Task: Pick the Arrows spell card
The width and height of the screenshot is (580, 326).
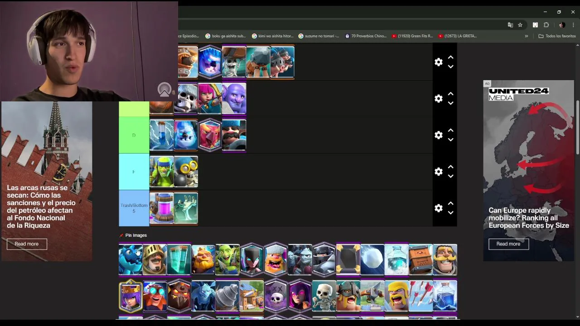Action: 420,296
